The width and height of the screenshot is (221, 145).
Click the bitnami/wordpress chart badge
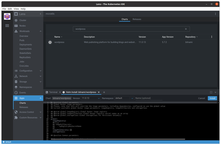point(62,98)
